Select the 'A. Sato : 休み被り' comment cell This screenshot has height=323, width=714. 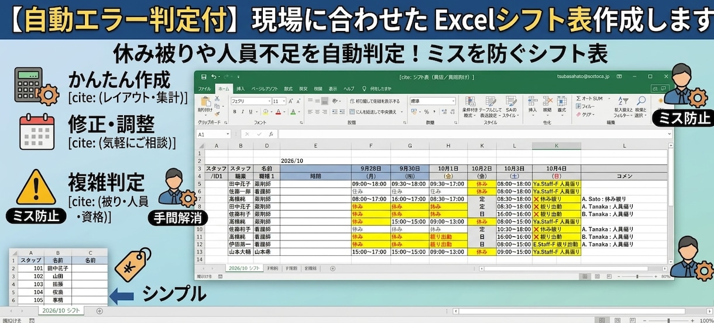[x=624, y=198]
